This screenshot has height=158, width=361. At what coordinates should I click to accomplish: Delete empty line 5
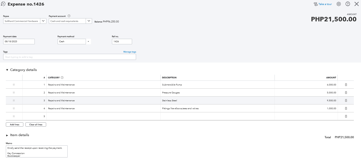click(x=346, y=116)
